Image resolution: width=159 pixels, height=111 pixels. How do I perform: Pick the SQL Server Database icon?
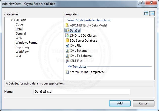click(x=67, y=41)
